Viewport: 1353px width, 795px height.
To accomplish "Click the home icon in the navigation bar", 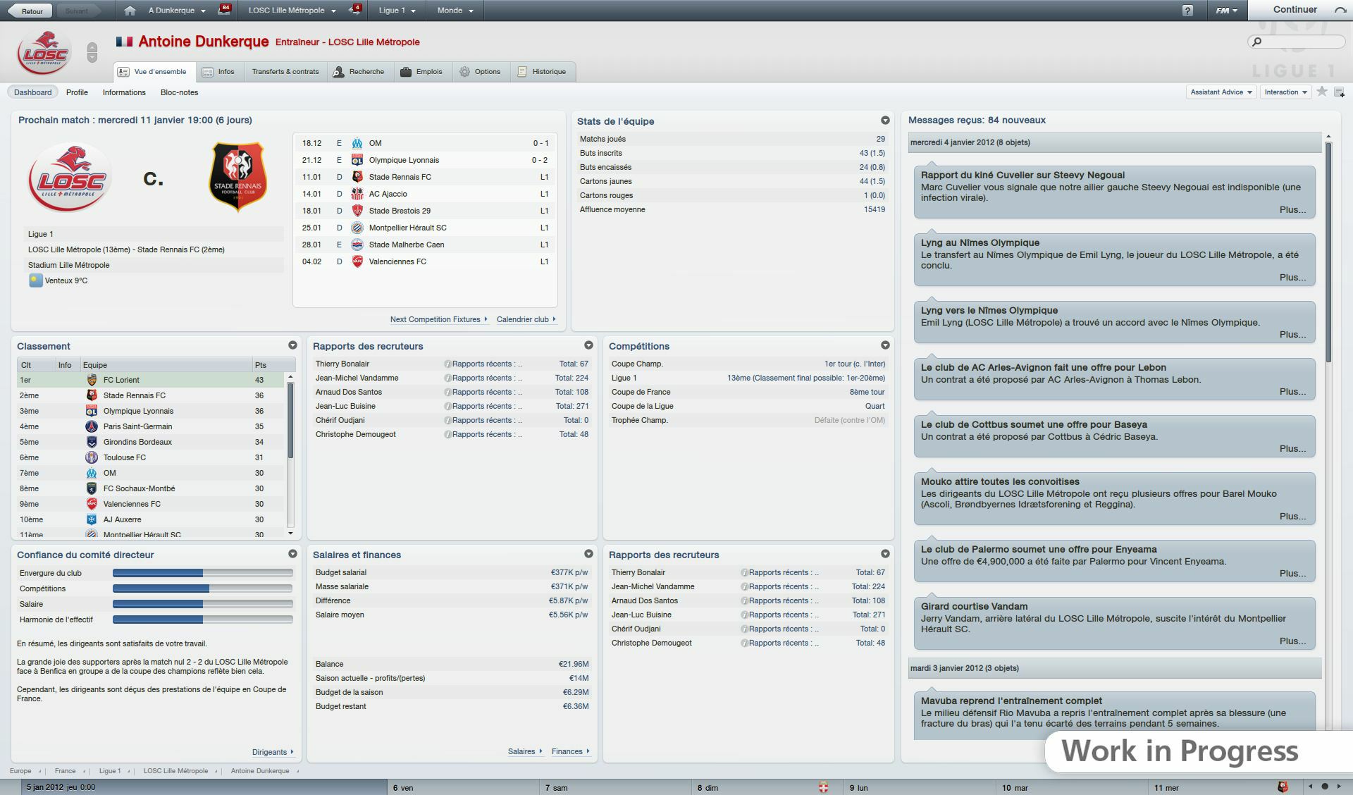I will (131, 10).
